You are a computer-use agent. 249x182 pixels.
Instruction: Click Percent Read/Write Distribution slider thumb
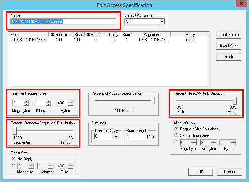pos(235,101)
